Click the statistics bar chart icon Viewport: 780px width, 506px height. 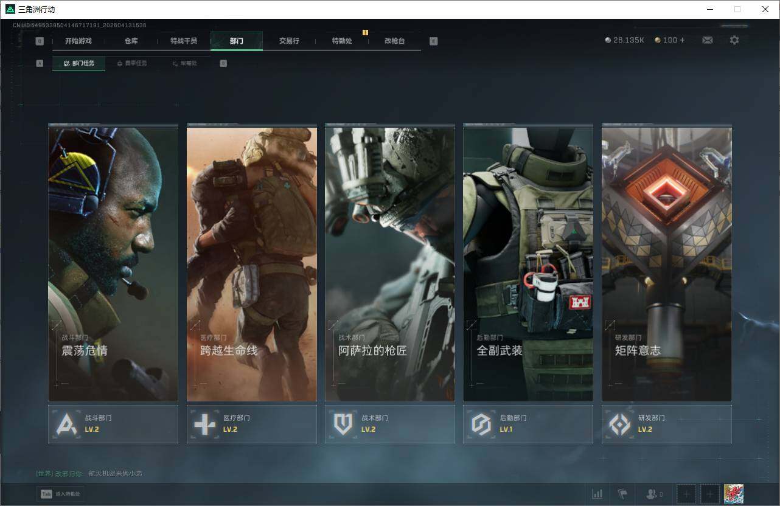tap(597, 494)
